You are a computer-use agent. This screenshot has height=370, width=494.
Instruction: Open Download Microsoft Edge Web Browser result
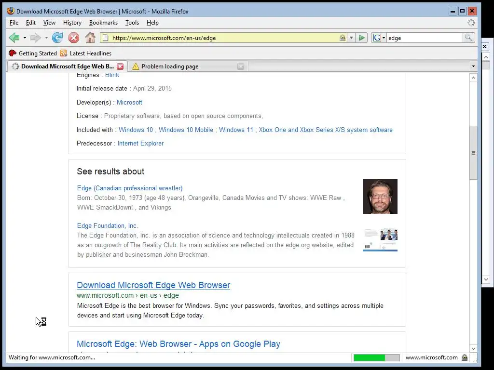click(x=153, y=285)
